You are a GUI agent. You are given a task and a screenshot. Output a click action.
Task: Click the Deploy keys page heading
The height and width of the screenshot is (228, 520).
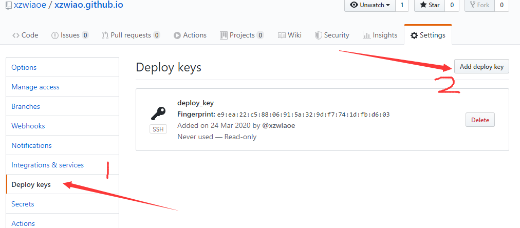coord(169,68)
